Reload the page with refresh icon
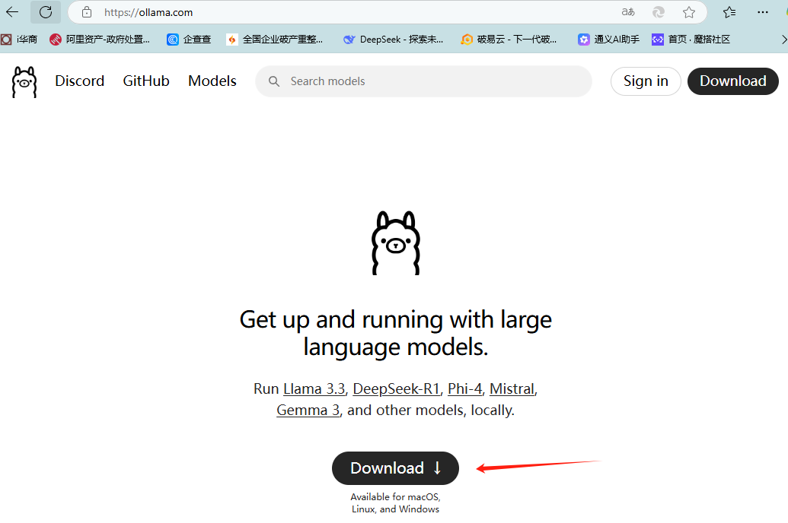This screenshot has width=788, height=523. pyautogui.click(x=46, y=12)
